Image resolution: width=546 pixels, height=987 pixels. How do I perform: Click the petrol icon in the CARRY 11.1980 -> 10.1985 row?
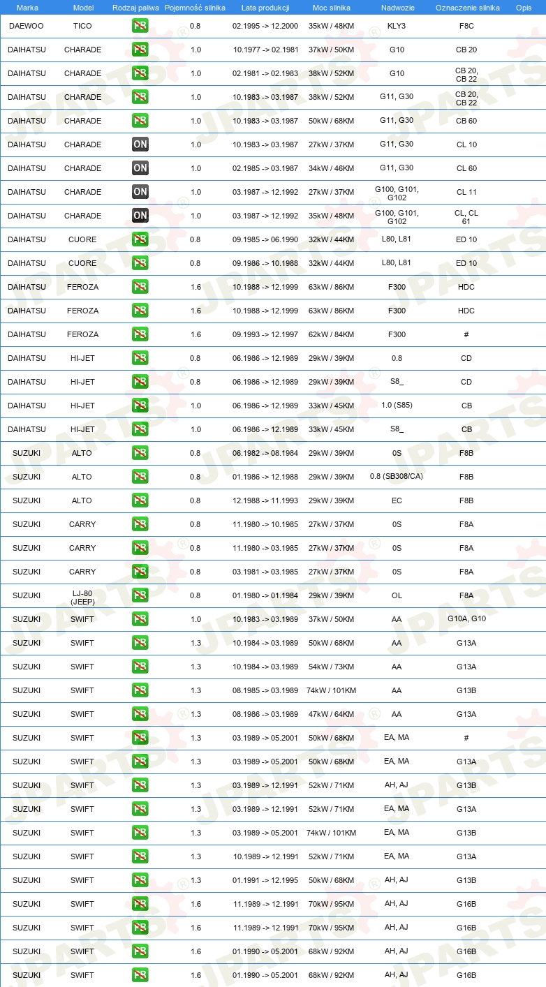tap(140, 524)
